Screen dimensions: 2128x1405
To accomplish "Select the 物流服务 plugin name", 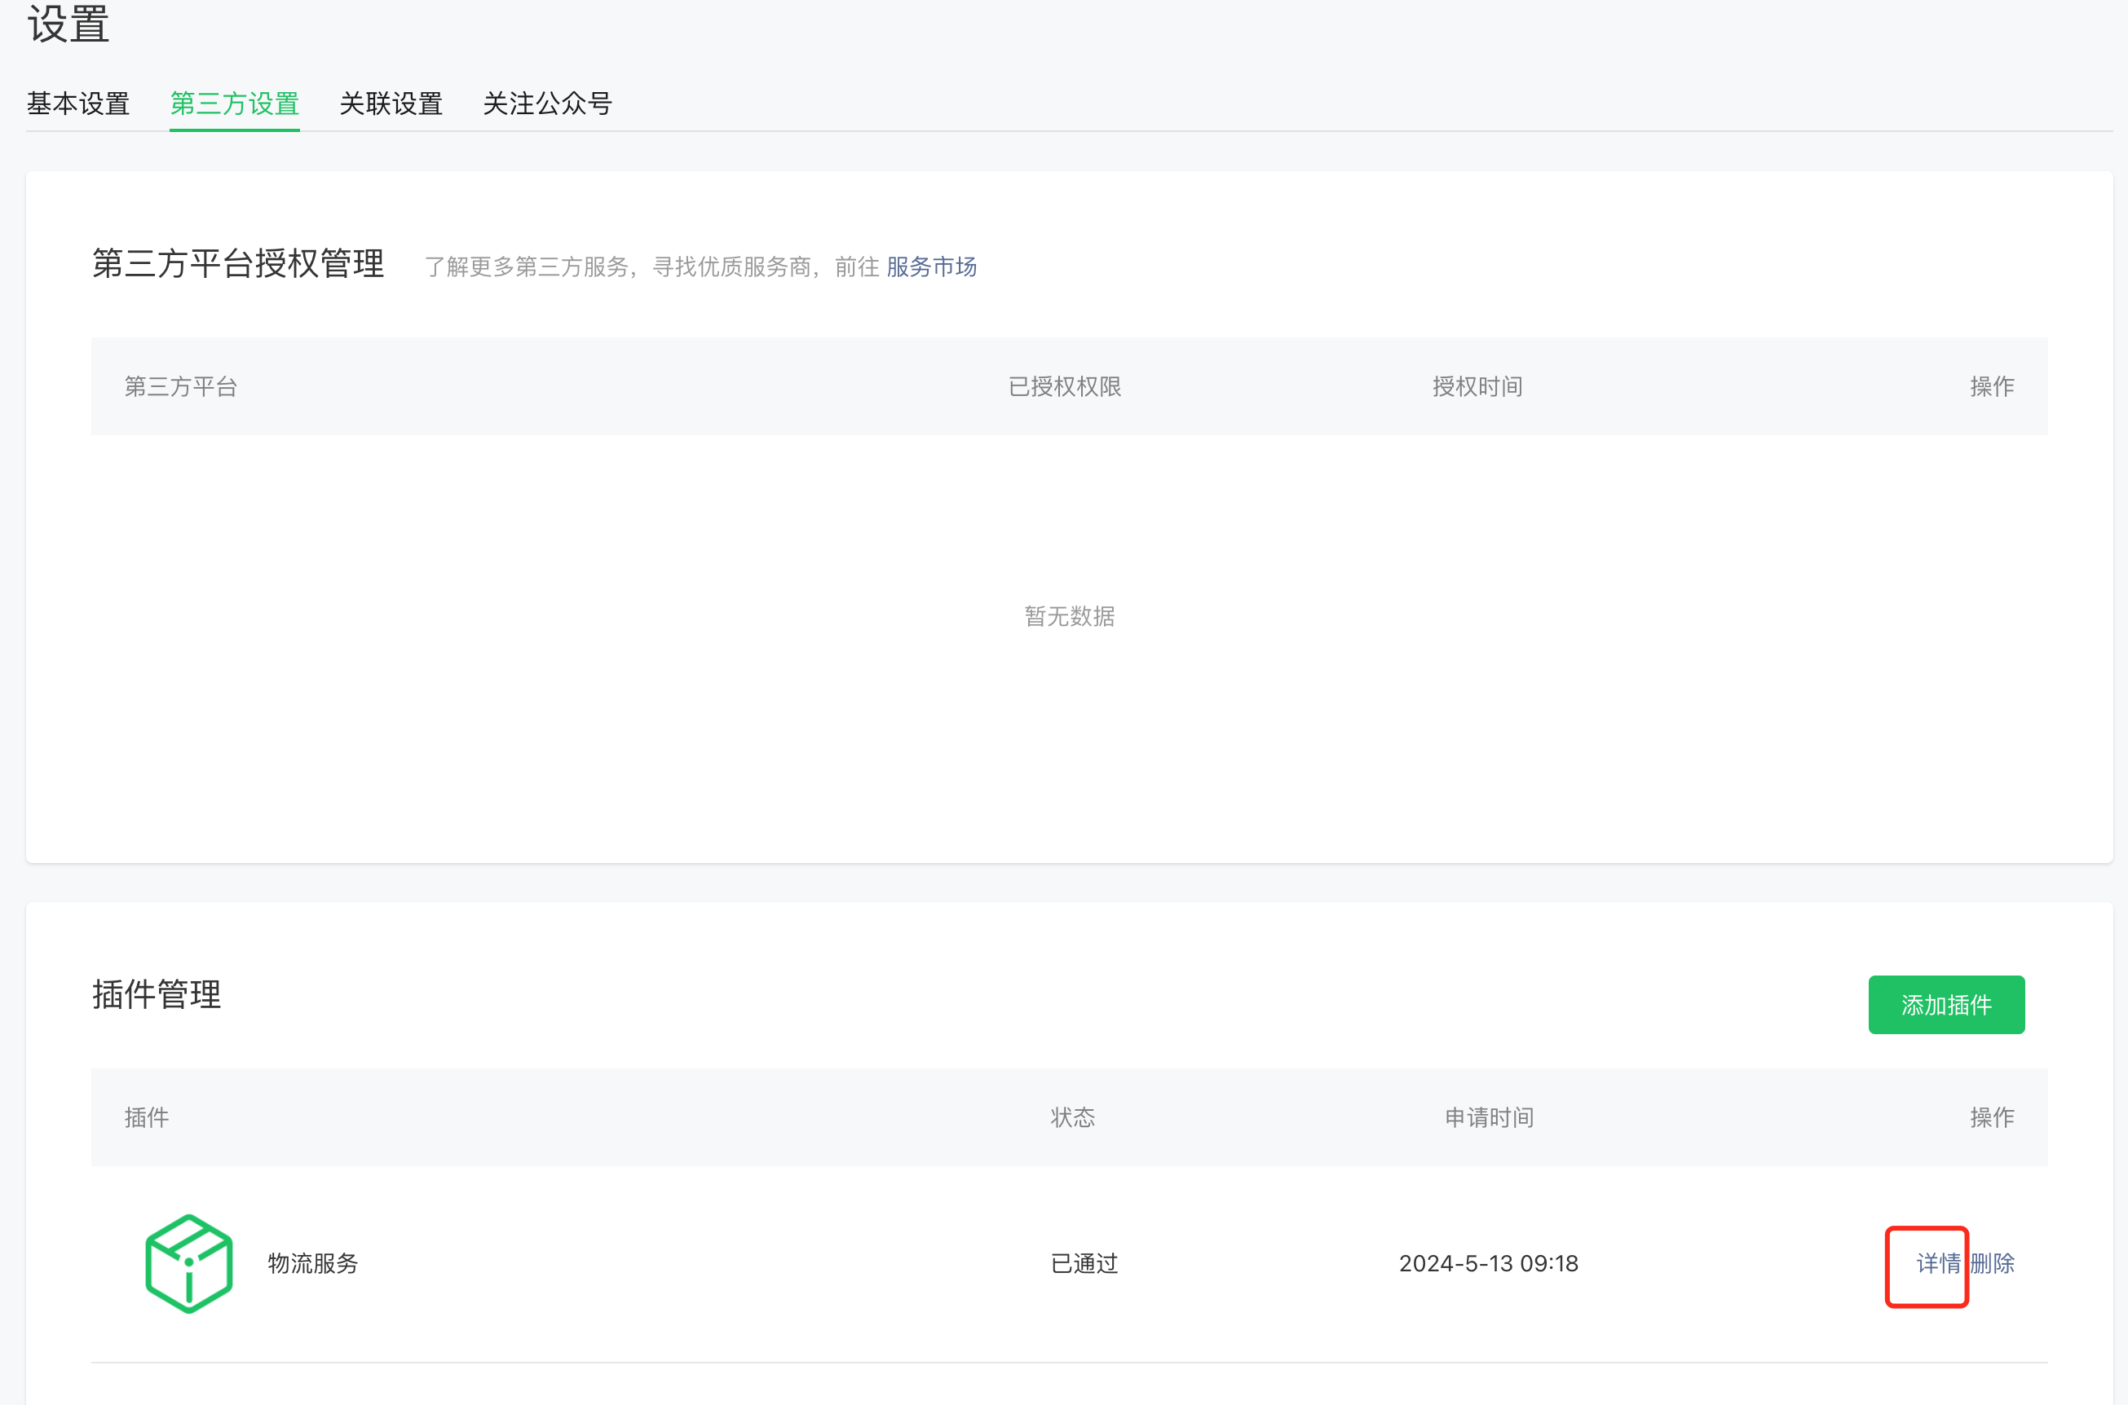I will point(313,1263).
